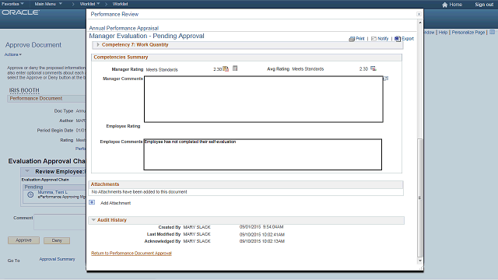The width and height of the screenshot is (498, 280).
Task: Open the calculator icon next to Manager Rating
Action: [x=235, y=68]
